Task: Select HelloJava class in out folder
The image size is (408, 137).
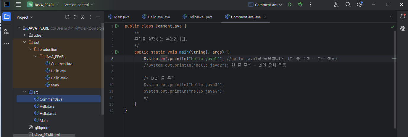Action: [58, 71]
